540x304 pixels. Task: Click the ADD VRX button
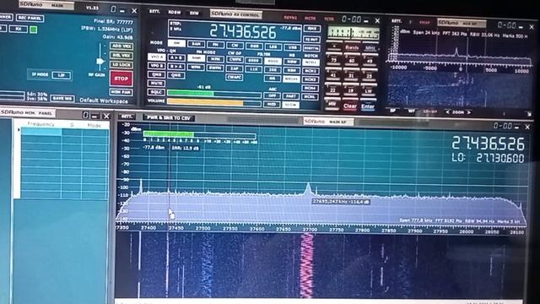pyautogui.click(x=121, y=46)
